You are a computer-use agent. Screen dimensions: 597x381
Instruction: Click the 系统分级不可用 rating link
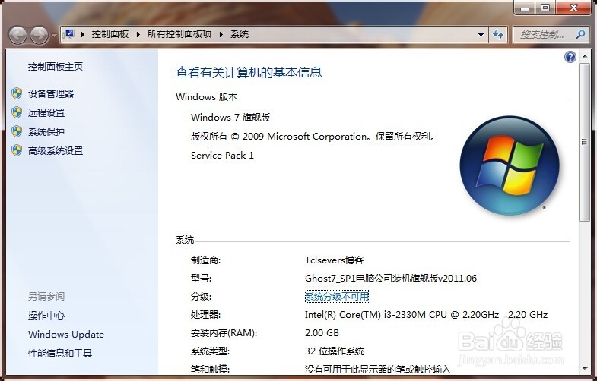[337, 296]
